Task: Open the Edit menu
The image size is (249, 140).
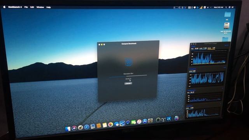Action: [32, 7]
